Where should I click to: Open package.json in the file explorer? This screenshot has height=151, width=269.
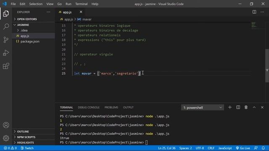34,42
